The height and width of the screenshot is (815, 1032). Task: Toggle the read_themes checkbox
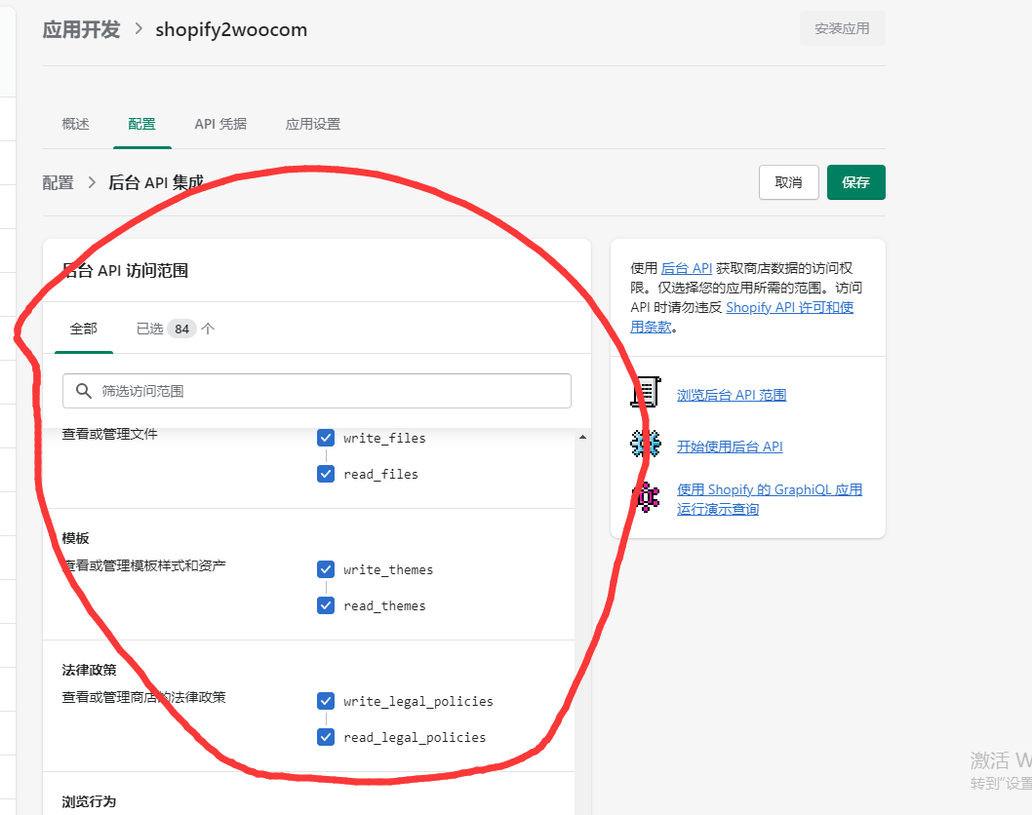[x=326, y=605]
